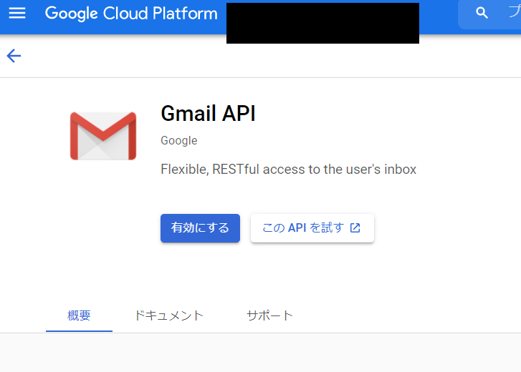
Task: Open the blacked-out project selector in the header
Action: pos(322,23)
